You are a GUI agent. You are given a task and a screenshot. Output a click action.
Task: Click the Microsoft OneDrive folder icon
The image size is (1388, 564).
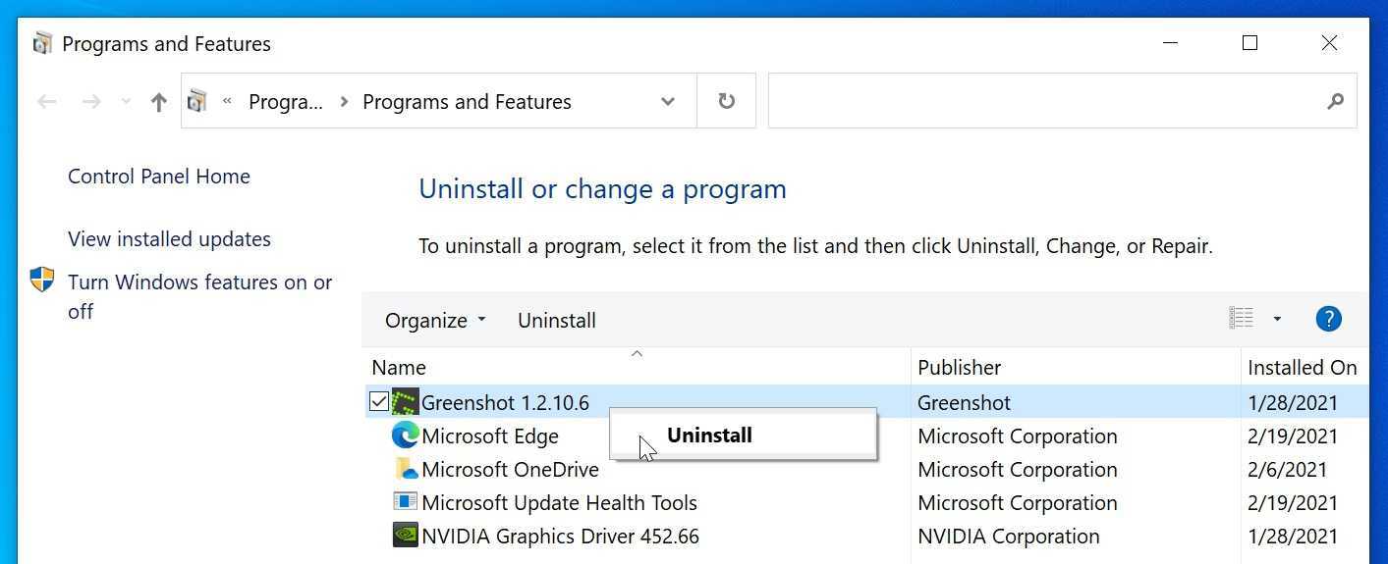405,469
